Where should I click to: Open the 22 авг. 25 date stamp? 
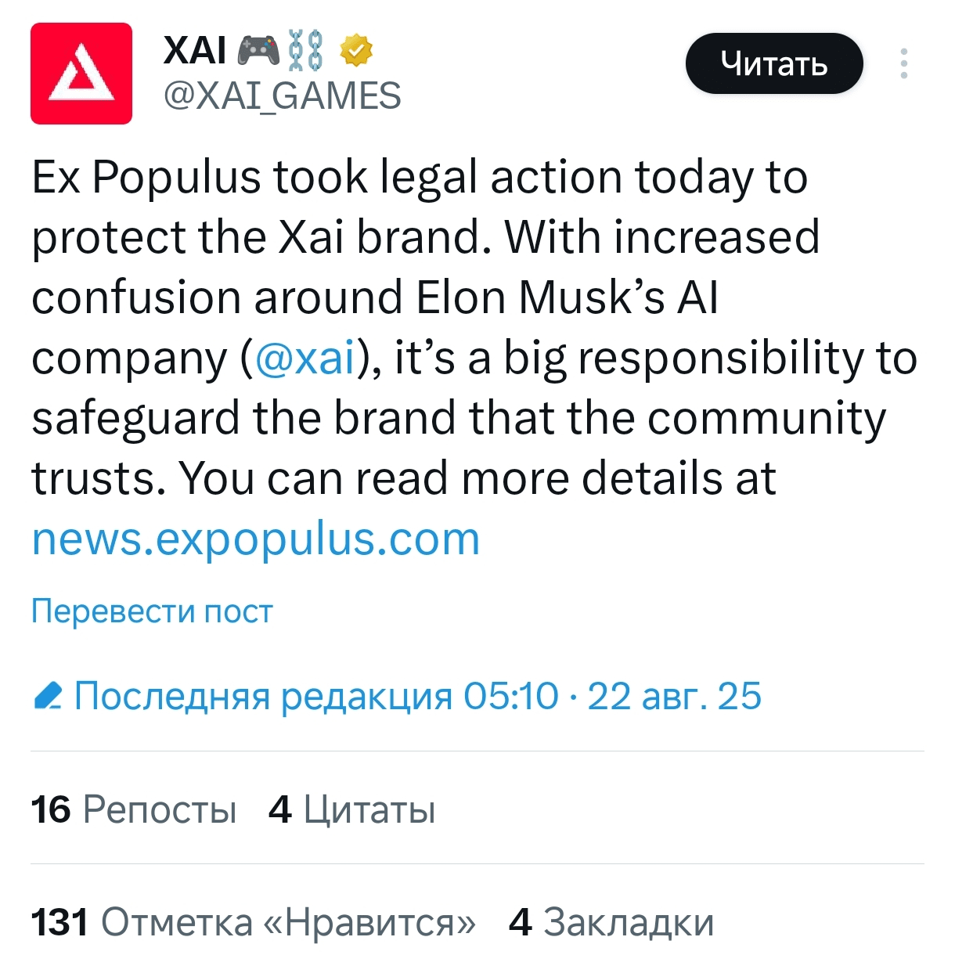pyautogui.click(x=674, y=696)
